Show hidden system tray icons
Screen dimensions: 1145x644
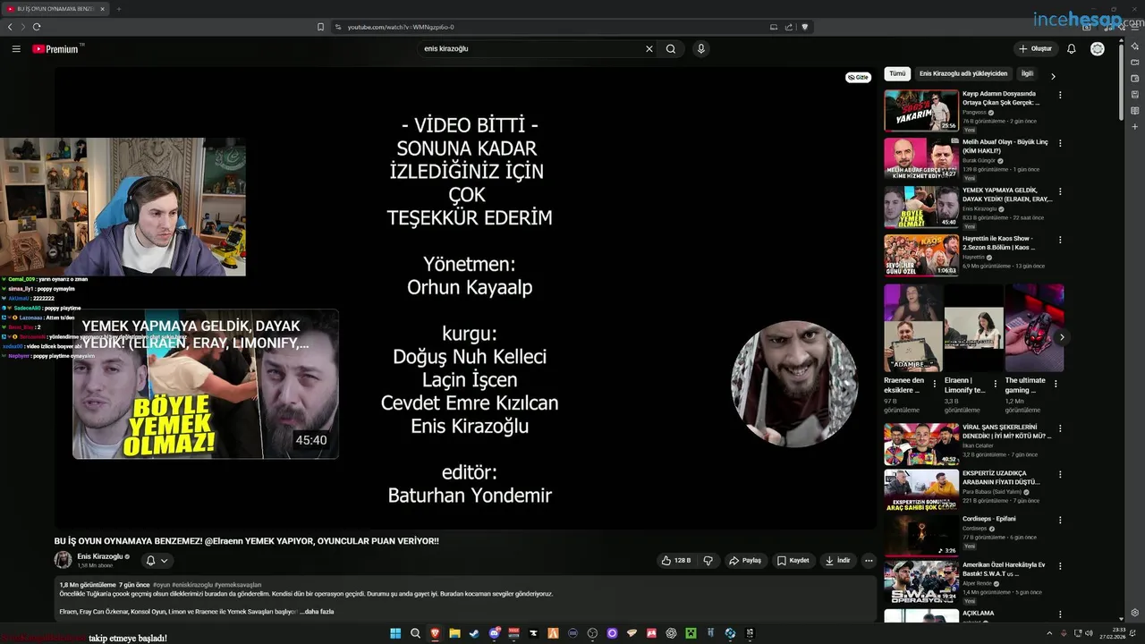[x=1050, y=633]
